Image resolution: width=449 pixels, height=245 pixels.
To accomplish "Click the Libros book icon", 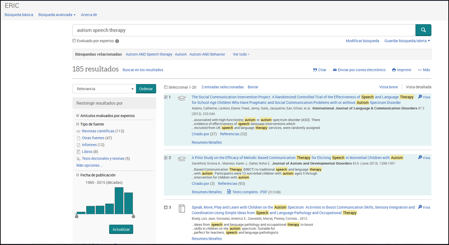I will tap(79, 152).
